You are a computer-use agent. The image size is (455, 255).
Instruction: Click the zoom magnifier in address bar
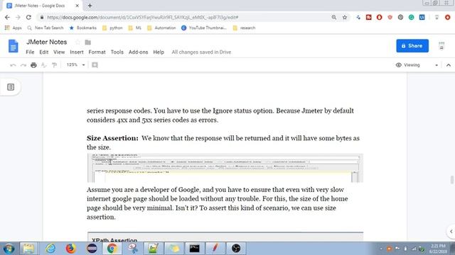(334, 17)
